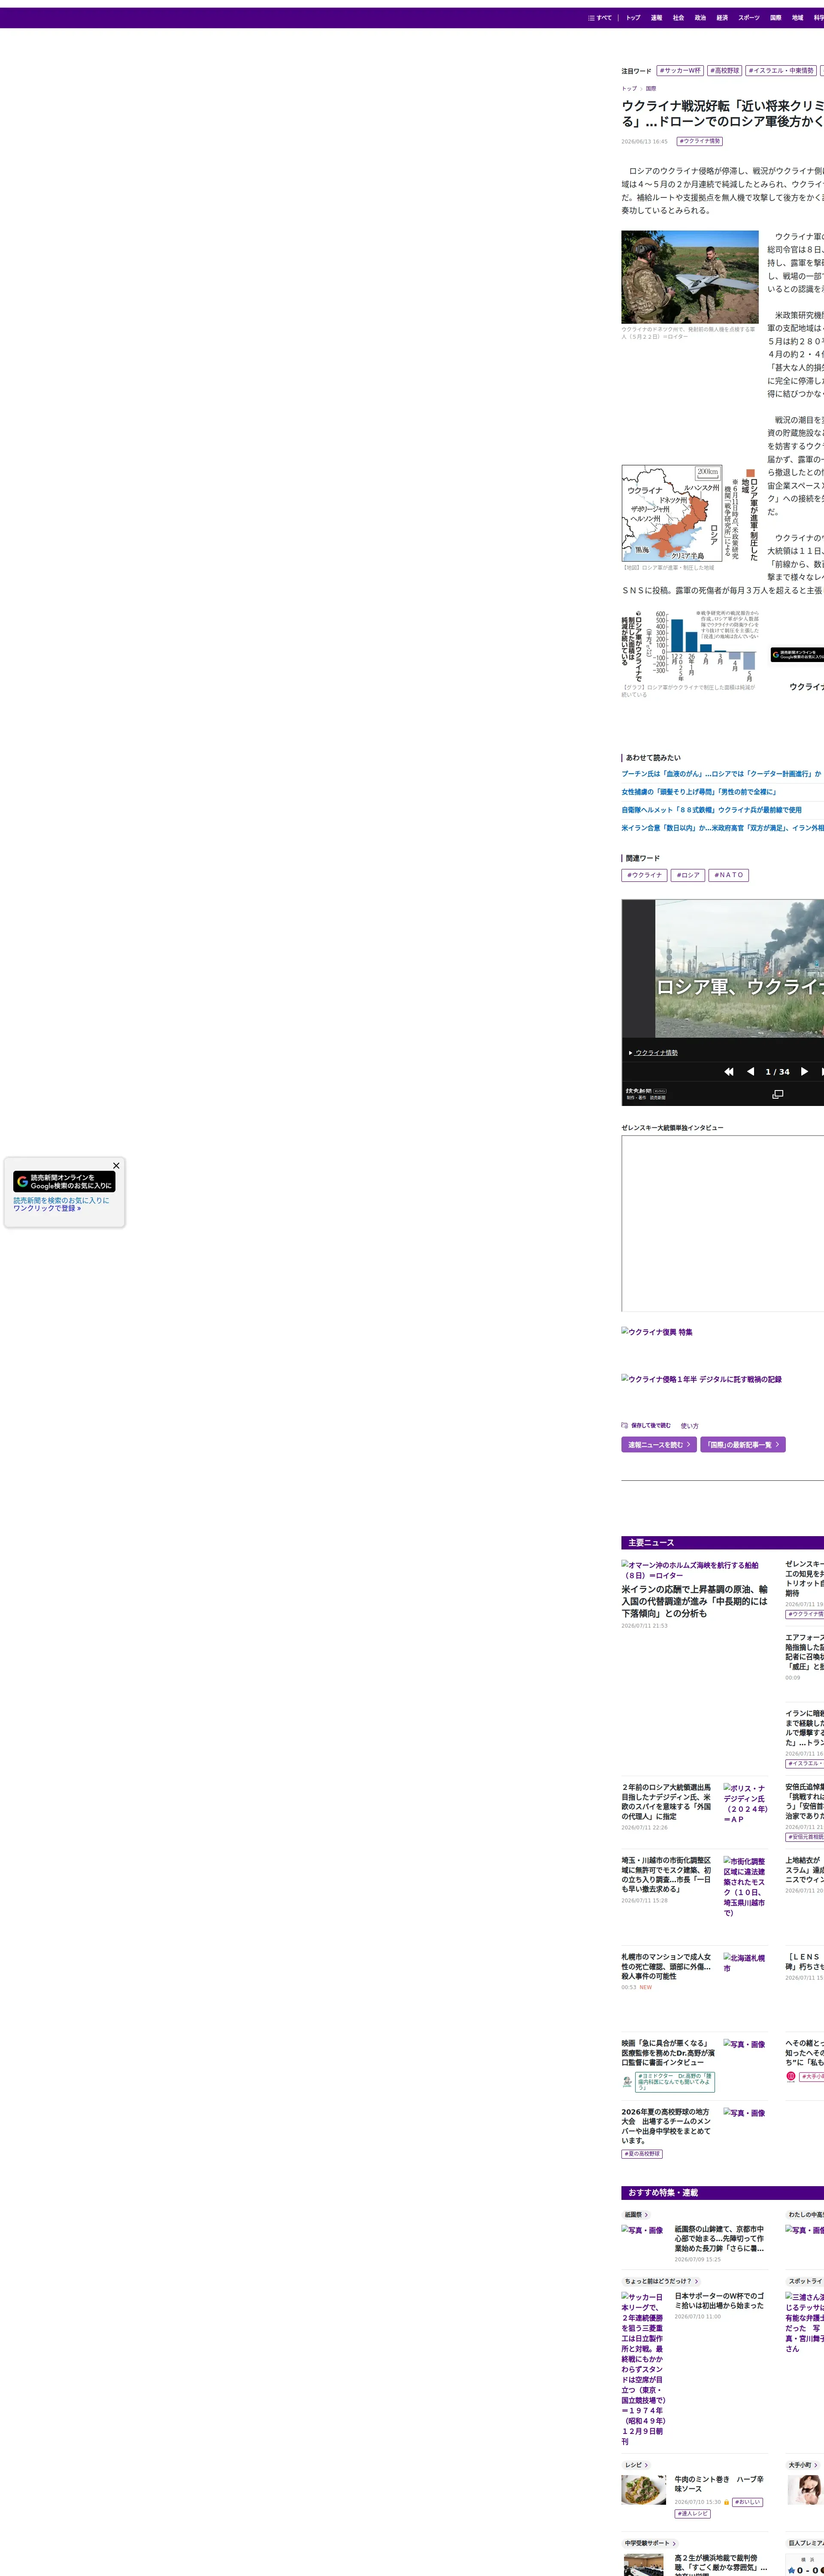Enlarge the Ukraine map of Russian-held areas
The height and width of the screenshot is (2576, 824).
pos(690,513)
